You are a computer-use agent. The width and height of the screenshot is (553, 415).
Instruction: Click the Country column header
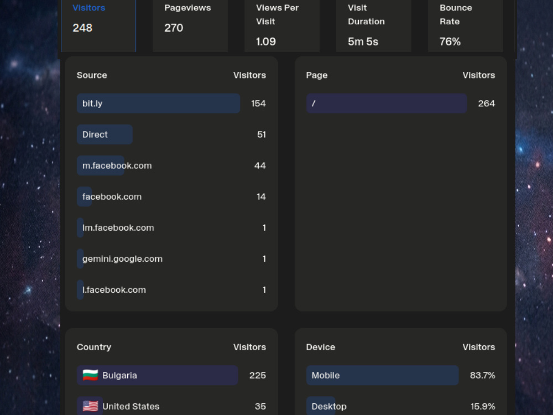point(94,347)
